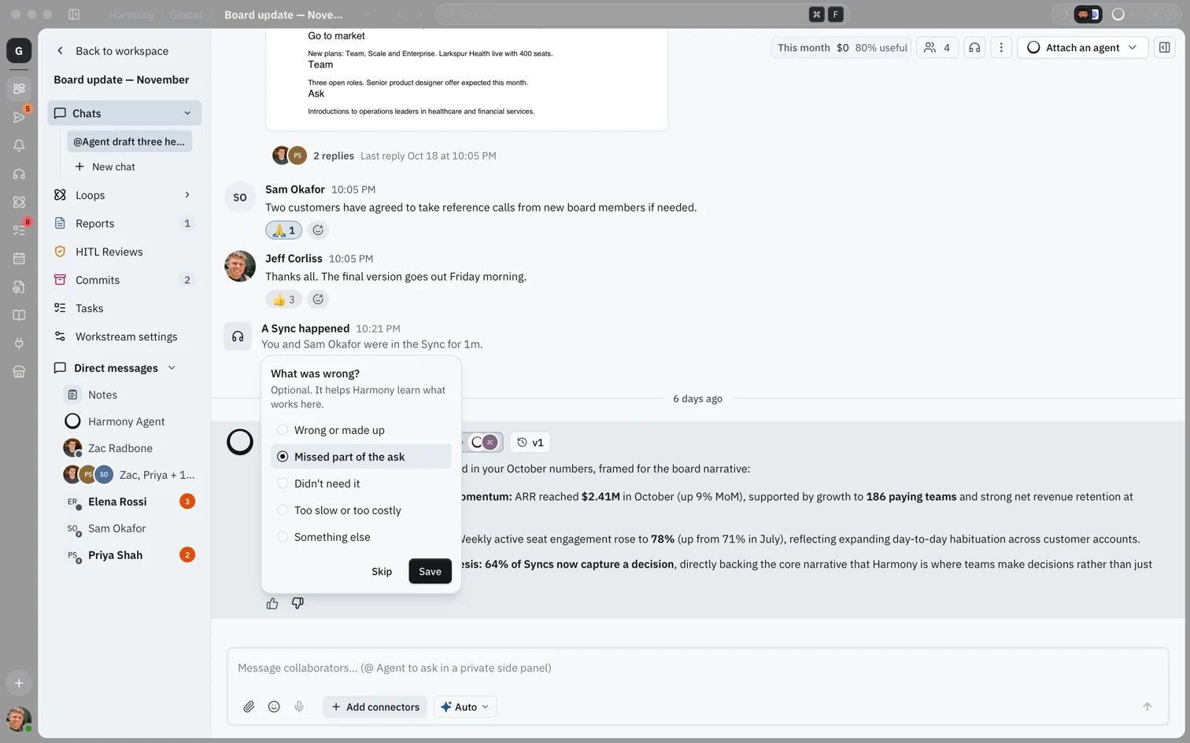Toggle the thumbs up 3 reaction
Image resolution: width=1190 pixels, height=743 pixels.
point(284,300)
